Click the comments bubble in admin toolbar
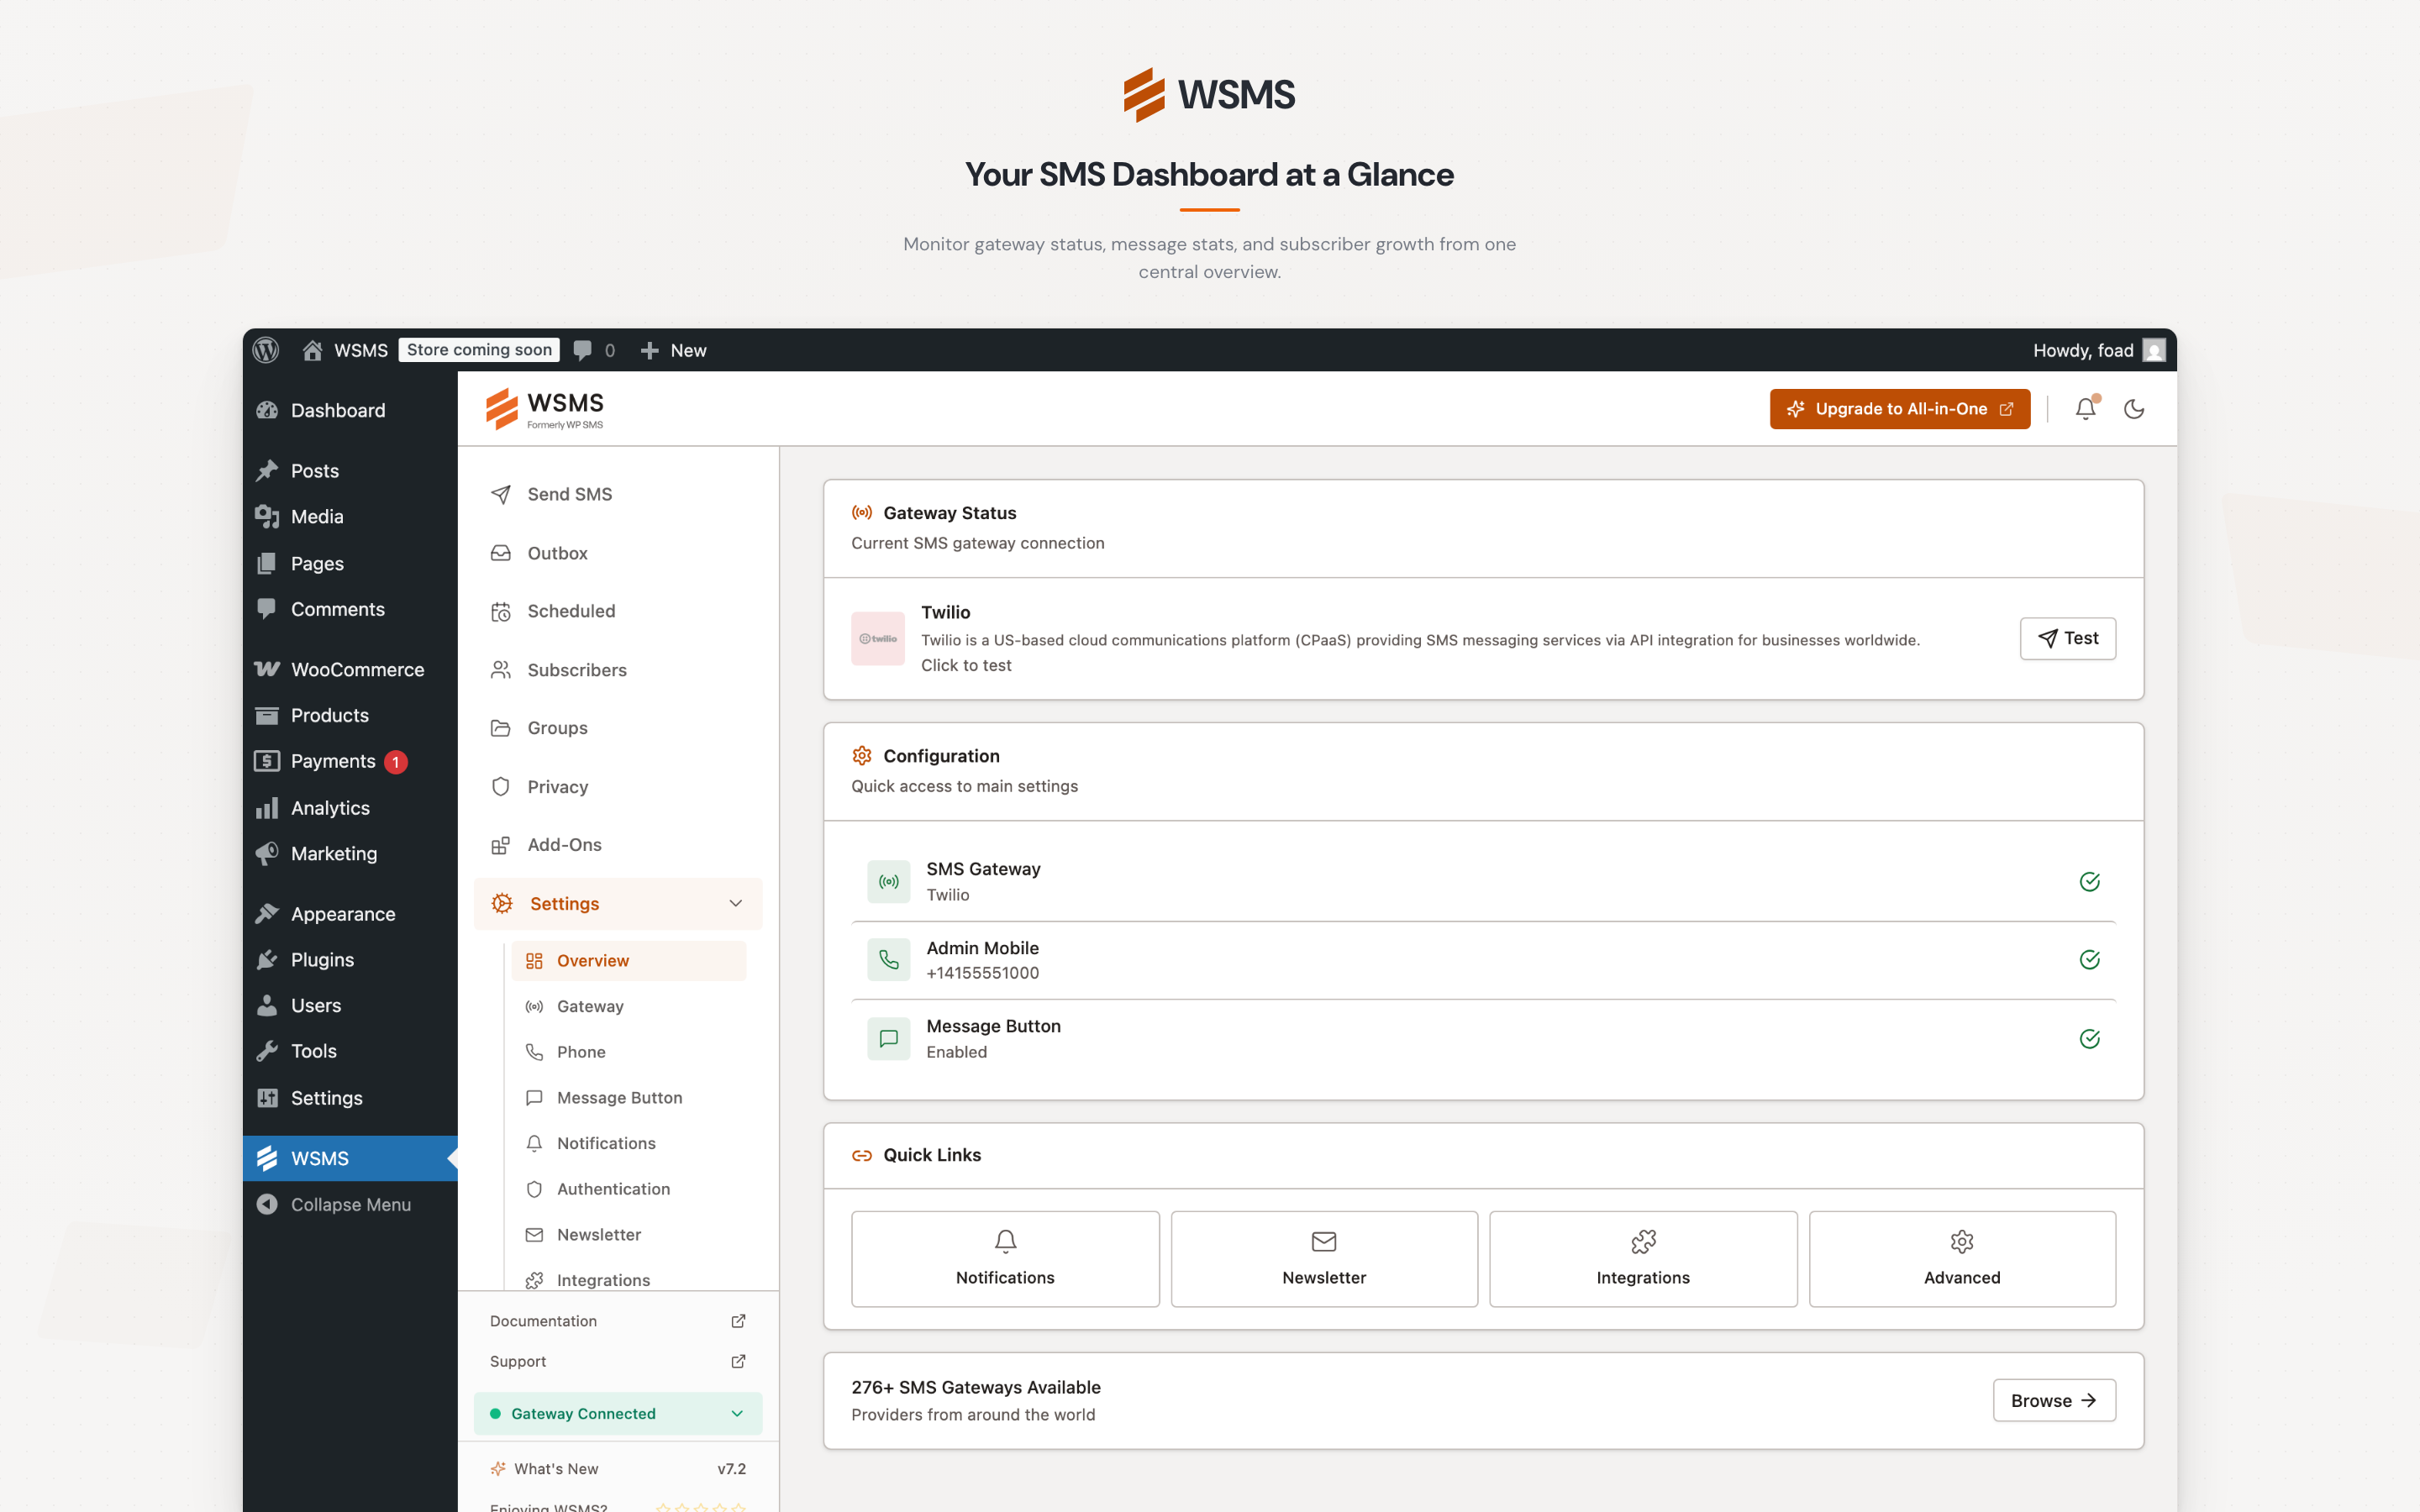 584,350
